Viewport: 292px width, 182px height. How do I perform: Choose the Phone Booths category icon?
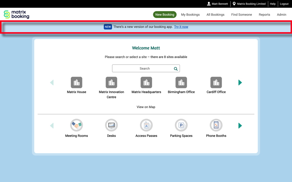pyautogui.click(x=216, y=125)
